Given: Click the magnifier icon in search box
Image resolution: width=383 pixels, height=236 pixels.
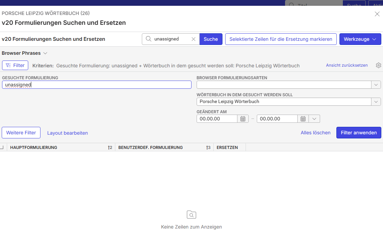Looking at the screenshot, I should click(149, 39).
